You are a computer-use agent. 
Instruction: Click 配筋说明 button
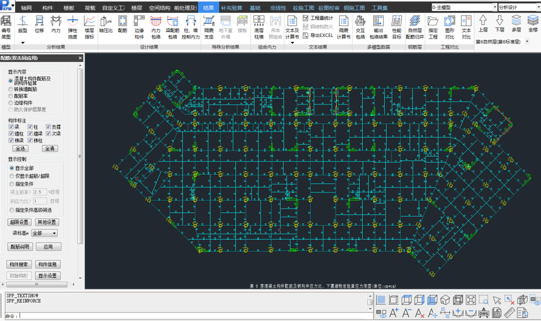21,246
